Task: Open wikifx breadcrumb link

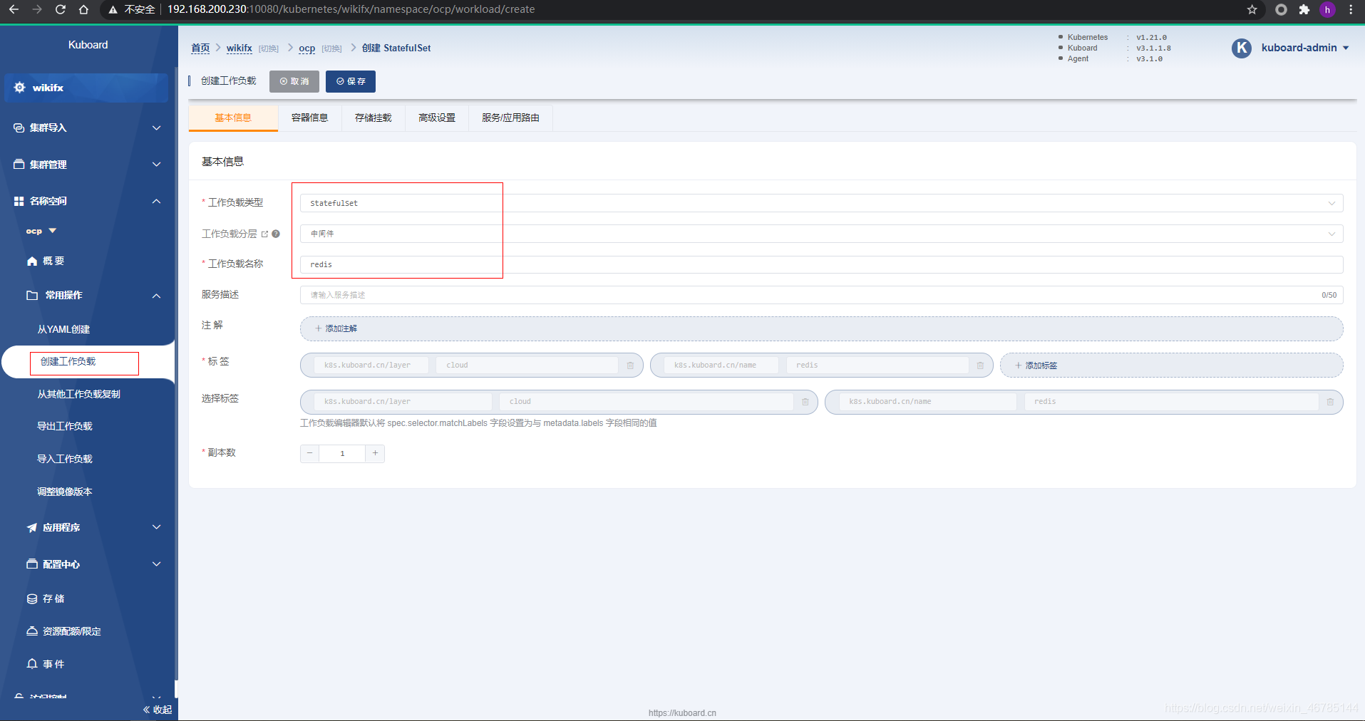Action: [x=239, y=48]
